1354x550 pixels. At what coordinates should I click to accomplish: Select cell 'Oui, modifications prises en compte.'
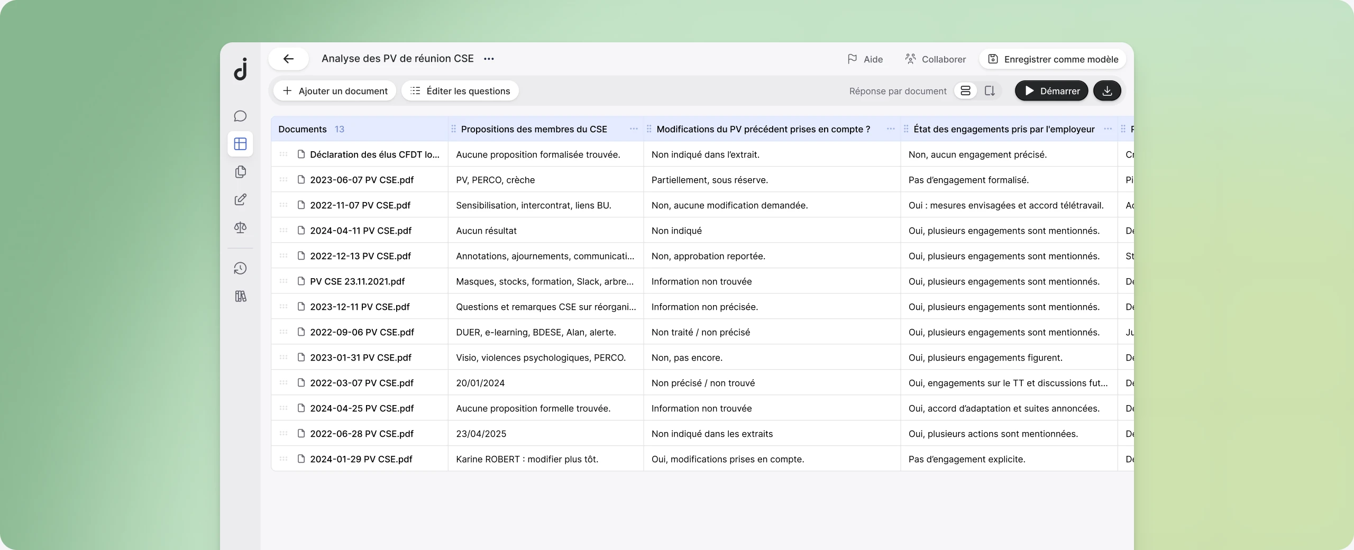pyautogui.click(x=772, y=459)
